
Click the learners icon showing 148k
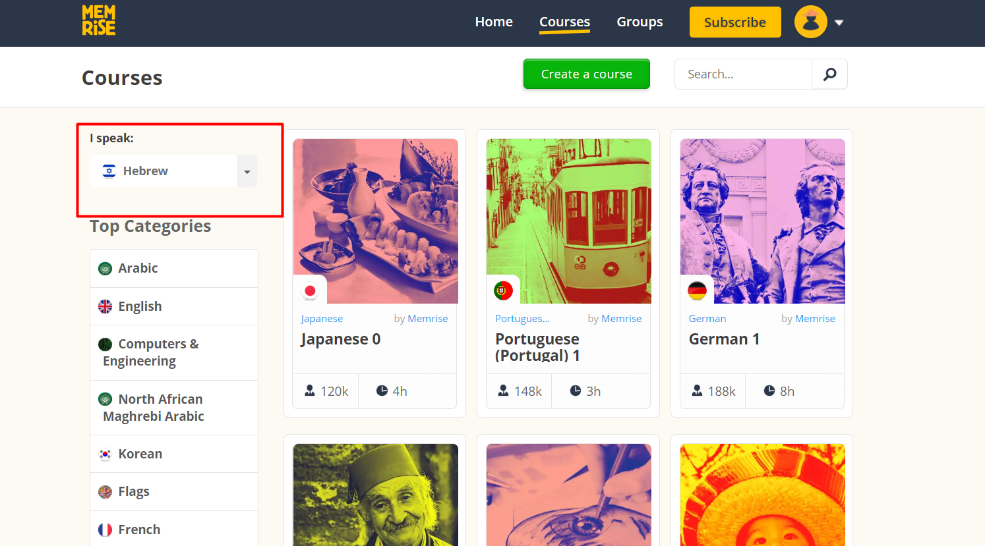pyautogui.click(x=503, y=391)
